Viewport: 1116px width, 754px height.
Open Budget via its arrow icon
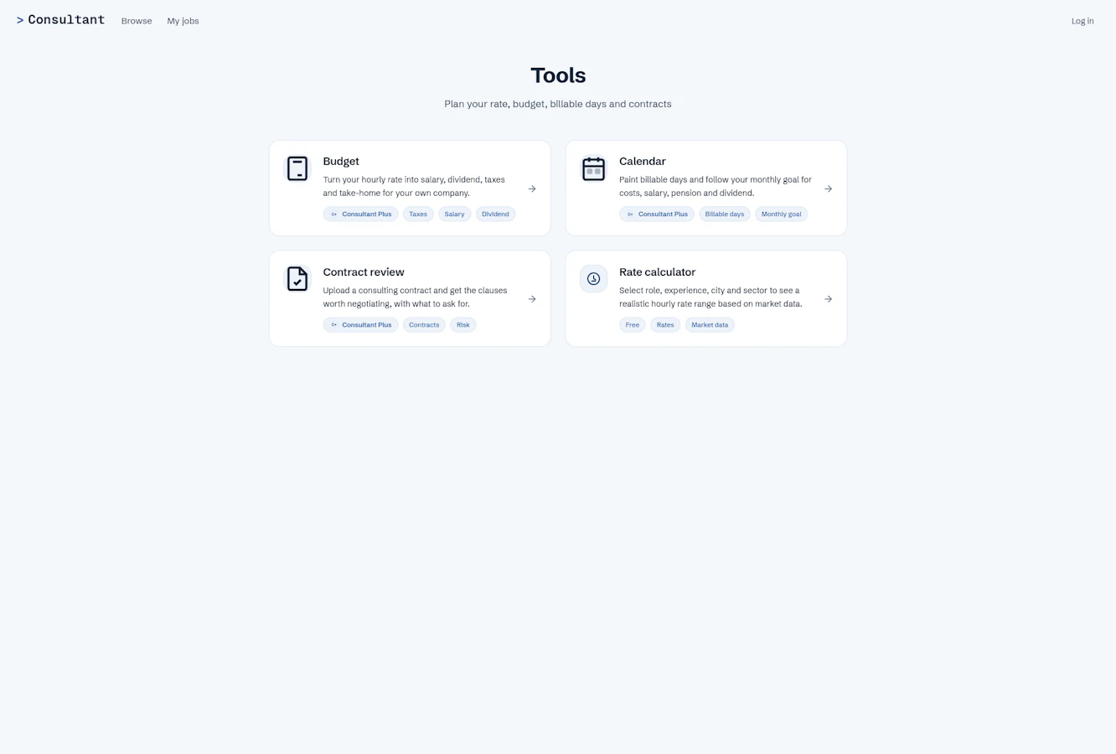point(532,188)
